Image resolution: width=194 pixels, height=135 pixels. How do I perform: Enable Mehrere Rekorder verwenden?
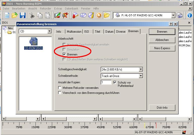click(x=60, y=88)
